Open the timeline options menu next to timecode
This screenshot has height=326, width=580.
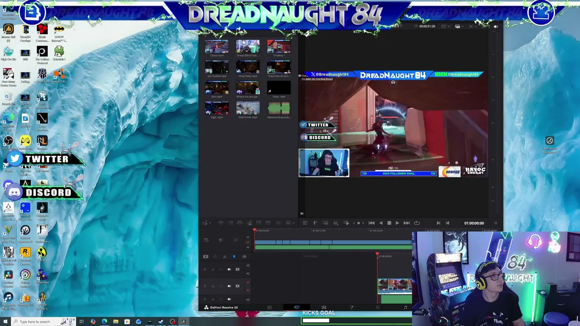[495, 223]
